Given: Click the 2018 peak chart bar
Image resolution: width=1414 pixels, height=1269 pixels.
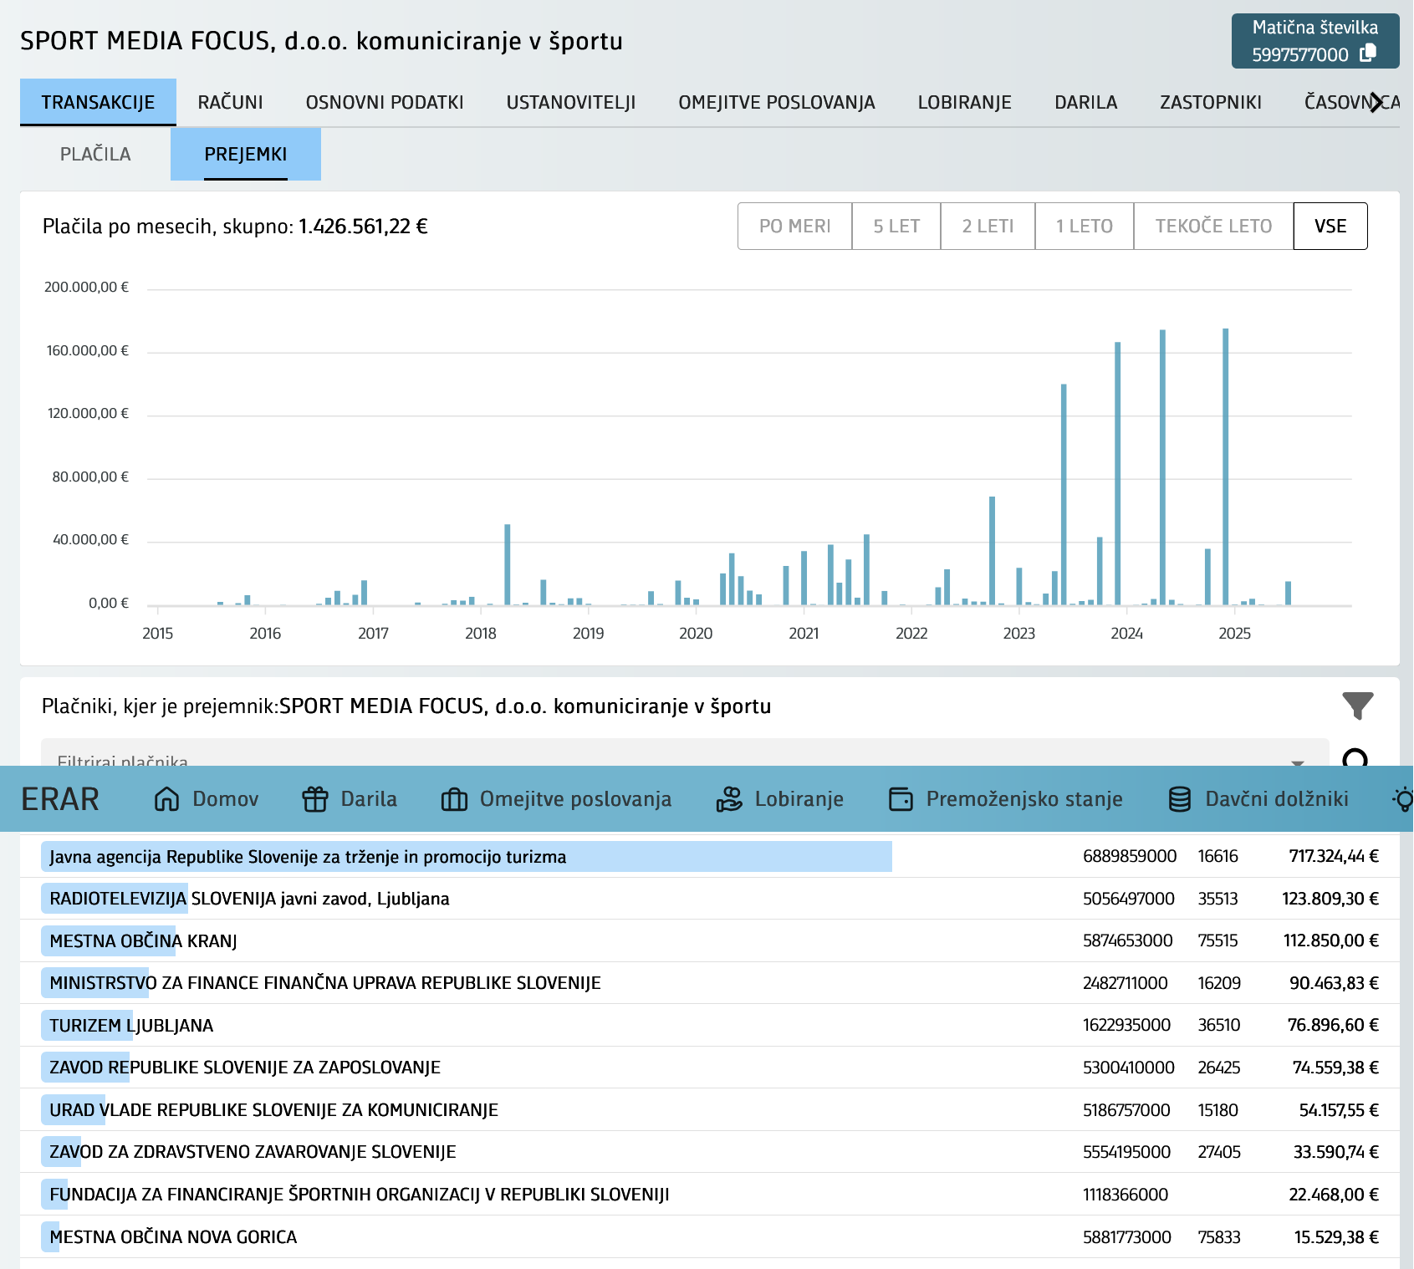Looking at the screenshot, I should click(508, 564).
